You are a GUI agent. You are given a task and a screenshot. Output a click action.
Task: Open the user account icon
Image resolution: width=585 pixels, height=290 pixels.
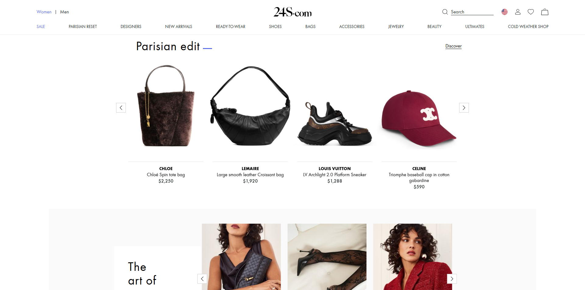(518, 12)
